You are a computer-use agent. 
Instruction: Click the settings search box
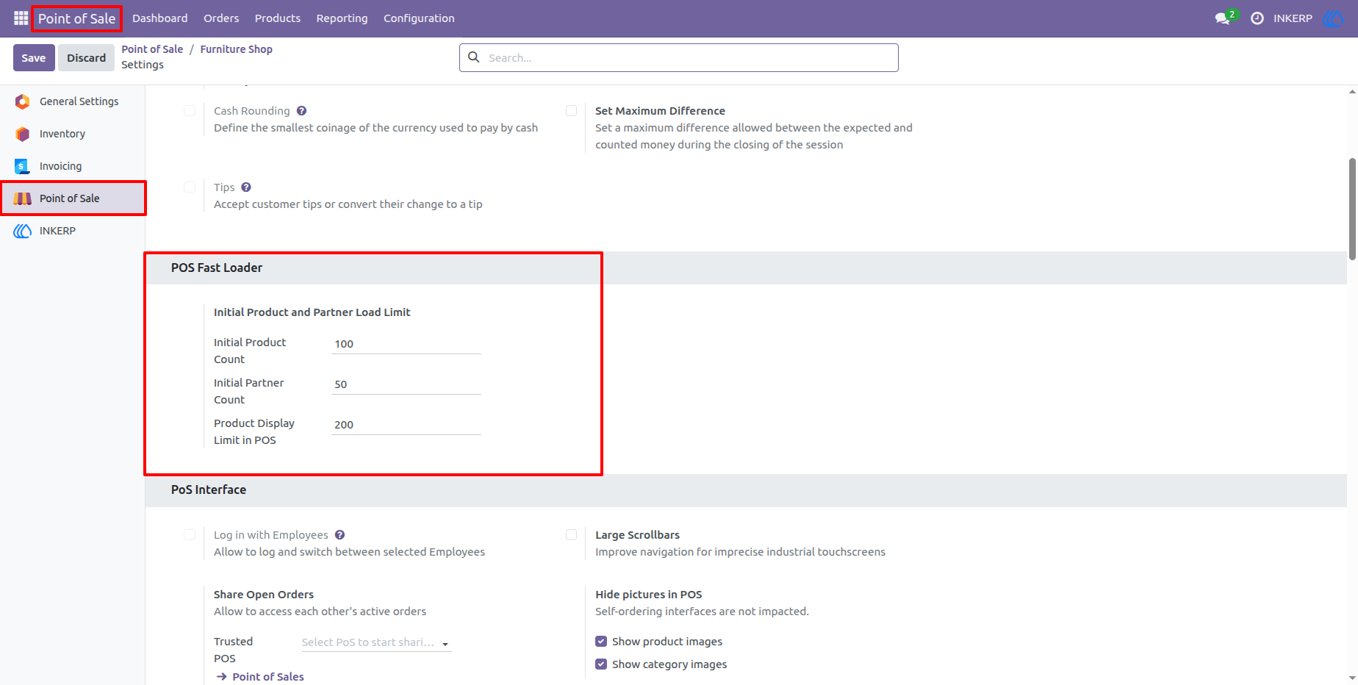coord(679,57)
